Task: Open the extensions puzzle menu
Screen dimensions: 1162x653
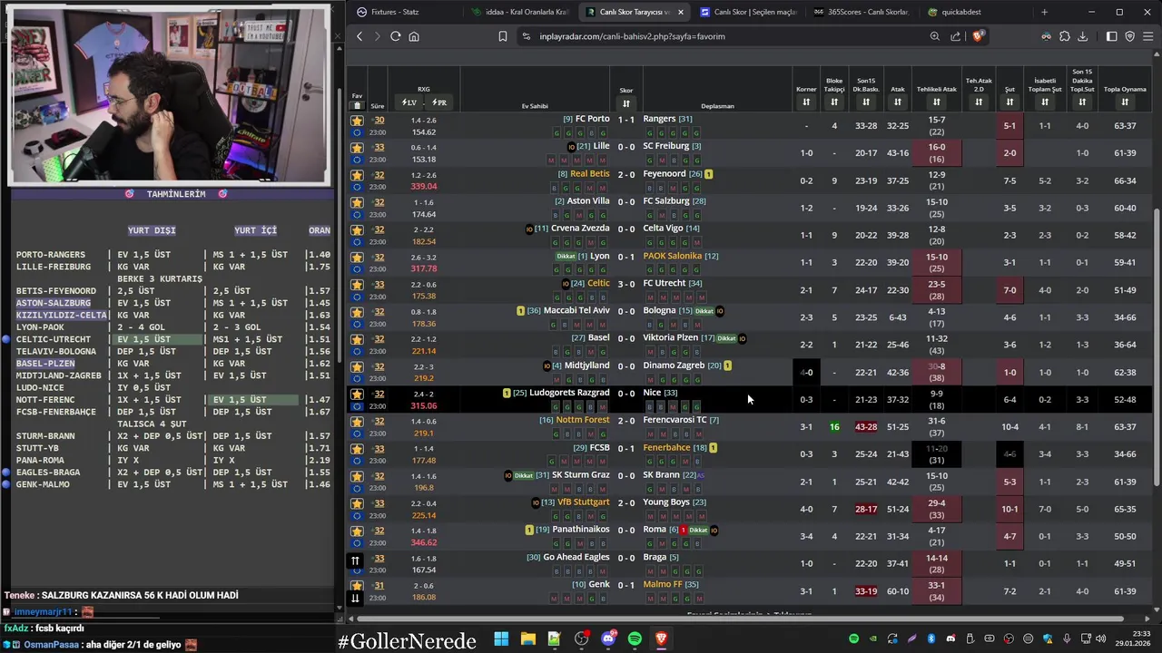Action: click(1064, 36)
